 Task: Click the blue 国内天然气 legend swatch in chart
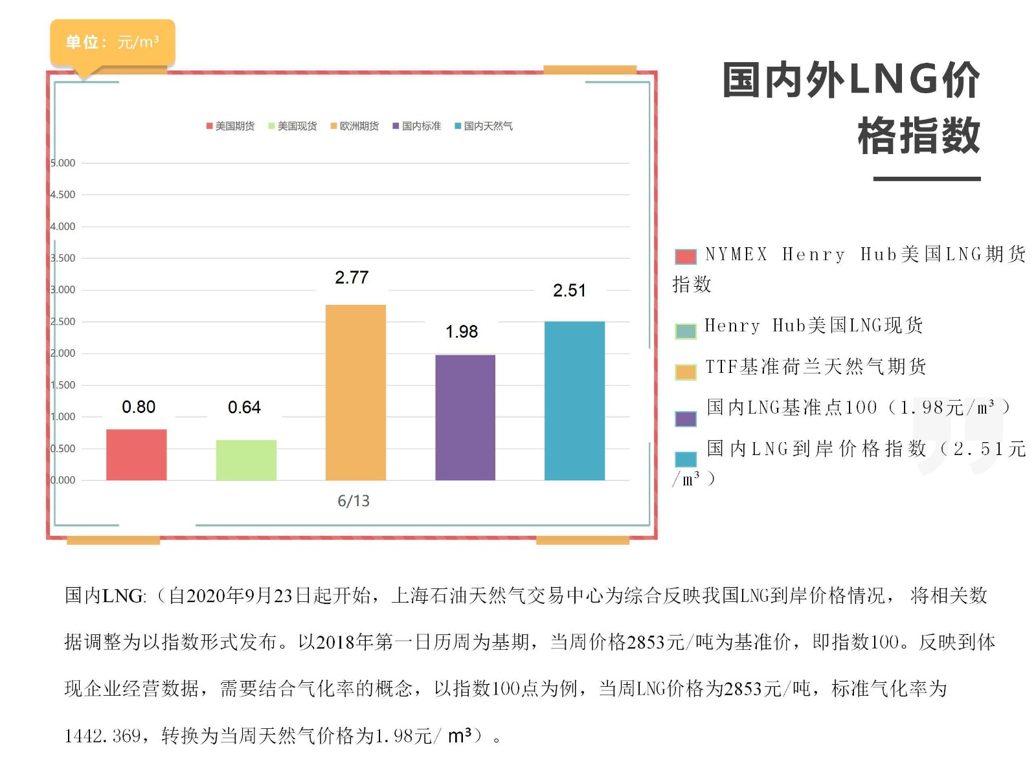click(458, 126)
